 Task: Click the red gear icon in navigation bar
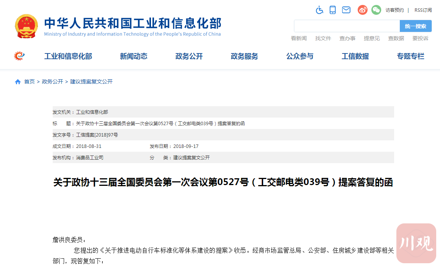[x=19, y=56]
